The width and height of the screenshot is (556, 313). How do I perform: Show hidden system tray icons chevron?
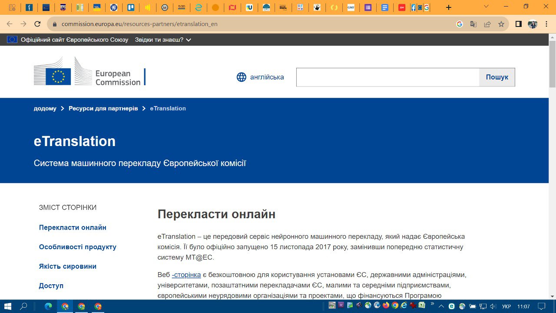click(442, 306)
